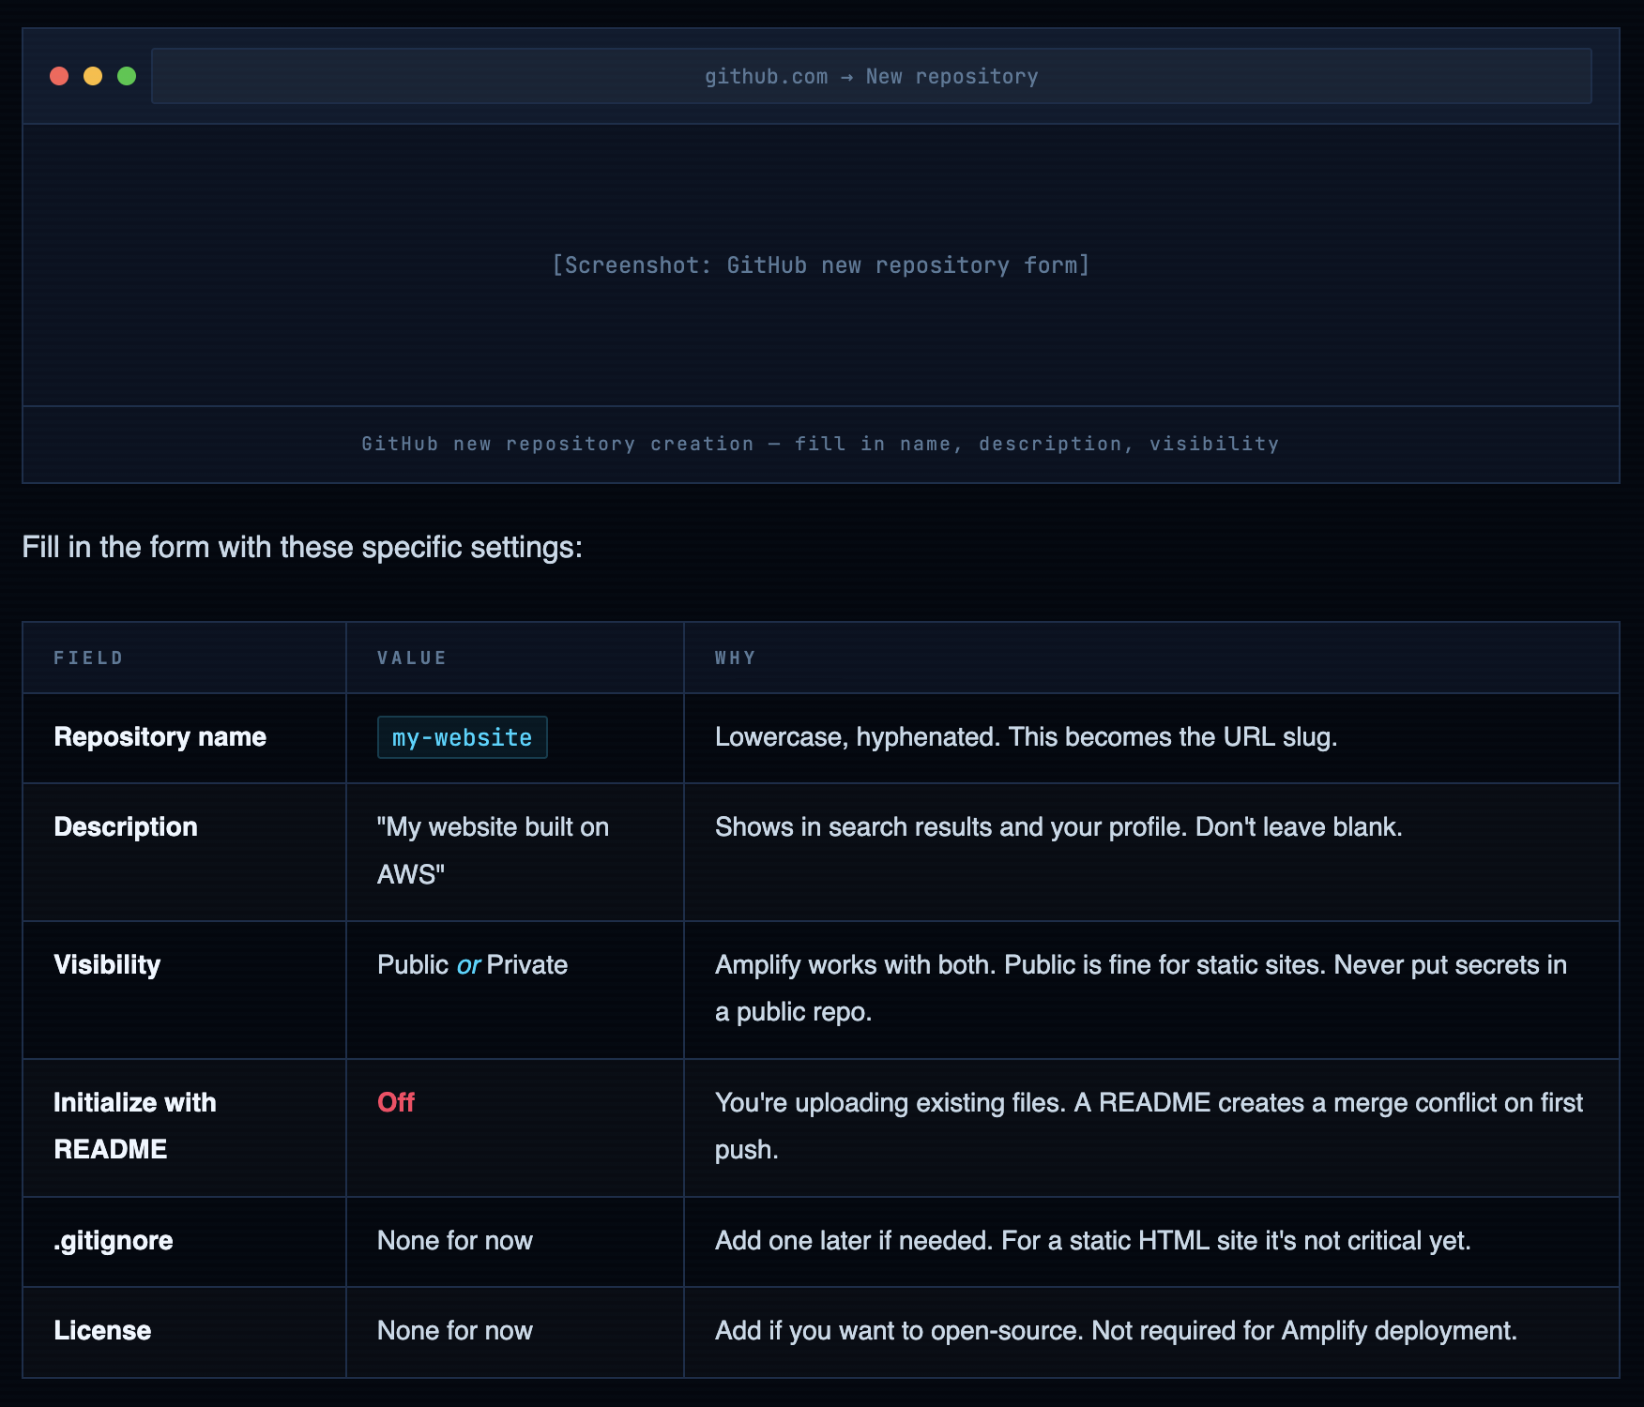Click the green dot in the mock browser window
1644x1407 pixels.
127,76
